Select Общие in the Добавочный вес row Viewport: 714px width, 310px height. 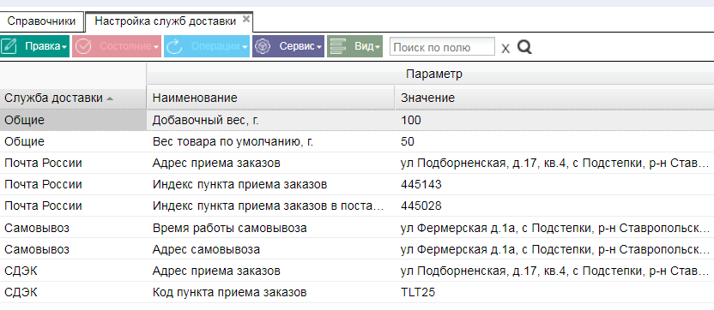click(x=73, y=121)
